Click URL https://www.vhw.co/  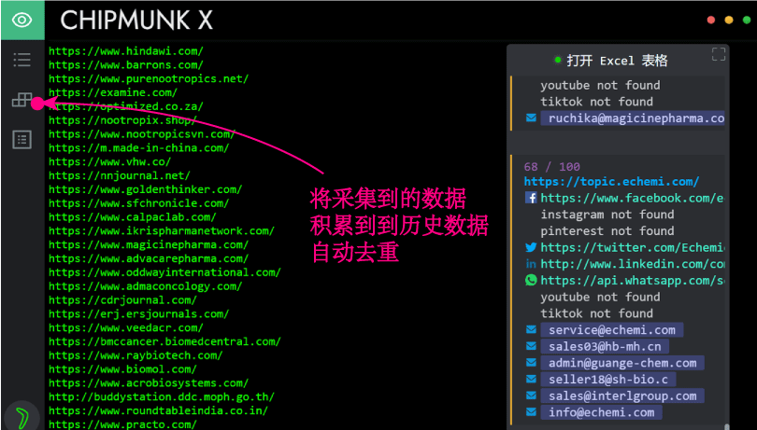pos(110,161)
